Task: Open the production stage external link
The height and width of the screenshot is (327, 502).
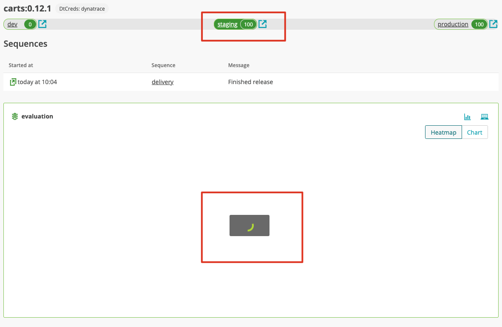Action: coord(493,24)
